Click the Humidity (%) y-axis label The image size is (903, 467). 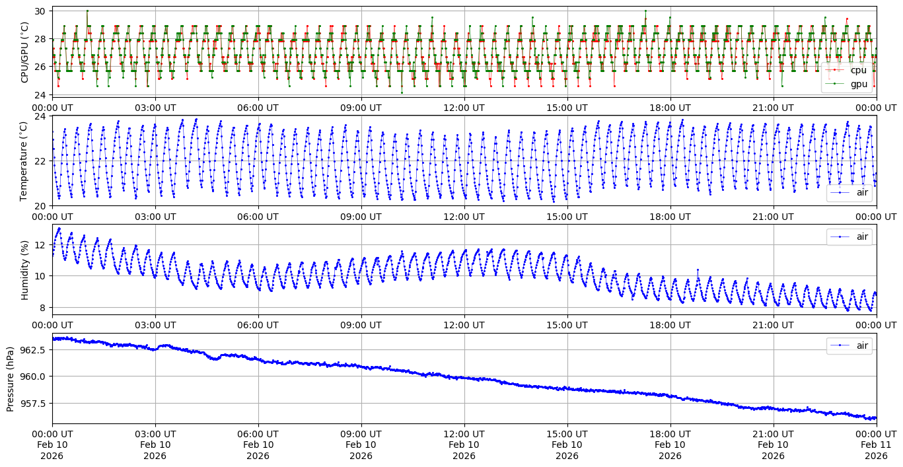(25, 269)
